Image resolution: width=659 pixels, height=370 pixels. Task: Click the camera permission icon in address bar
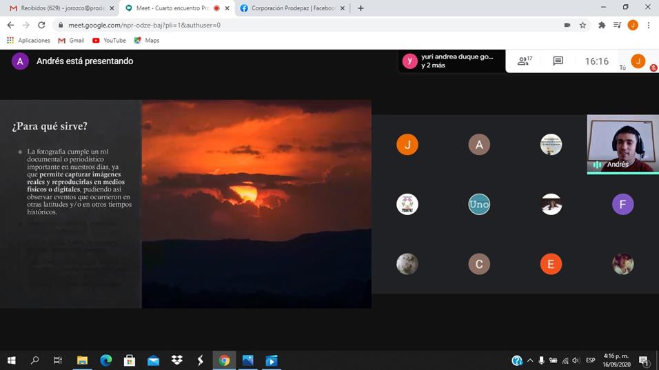click(x=567, y=25)
